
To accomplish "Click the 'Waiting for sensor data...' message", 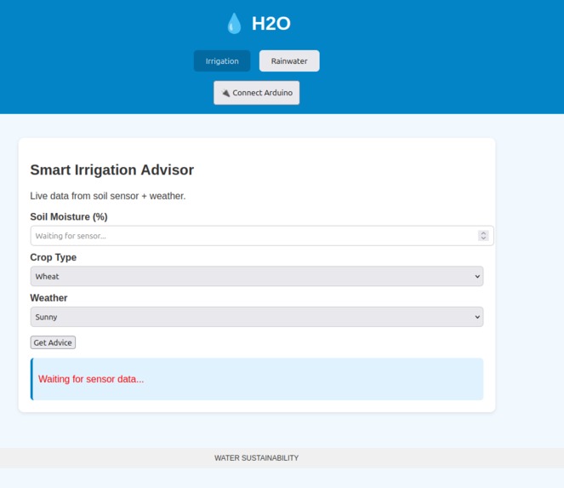I will pos(91,379).
